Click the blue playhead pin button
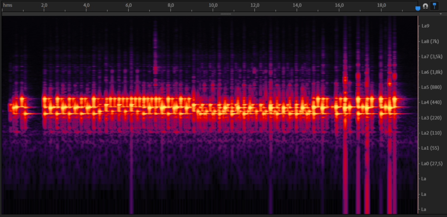The height and width of the screenshot is (217, 447). [434, 6]
